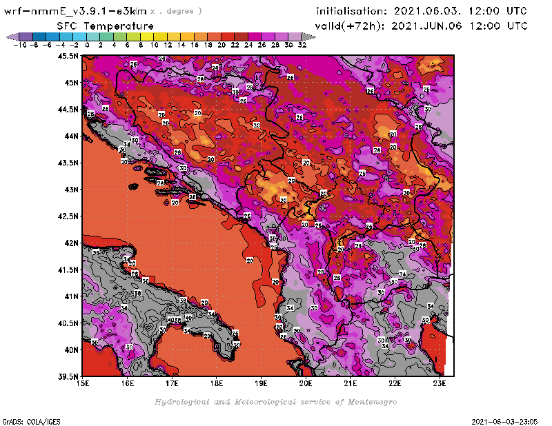
Task: Select the orange legend swatch between 14 and 16
Action: click(x=187, y=37)
